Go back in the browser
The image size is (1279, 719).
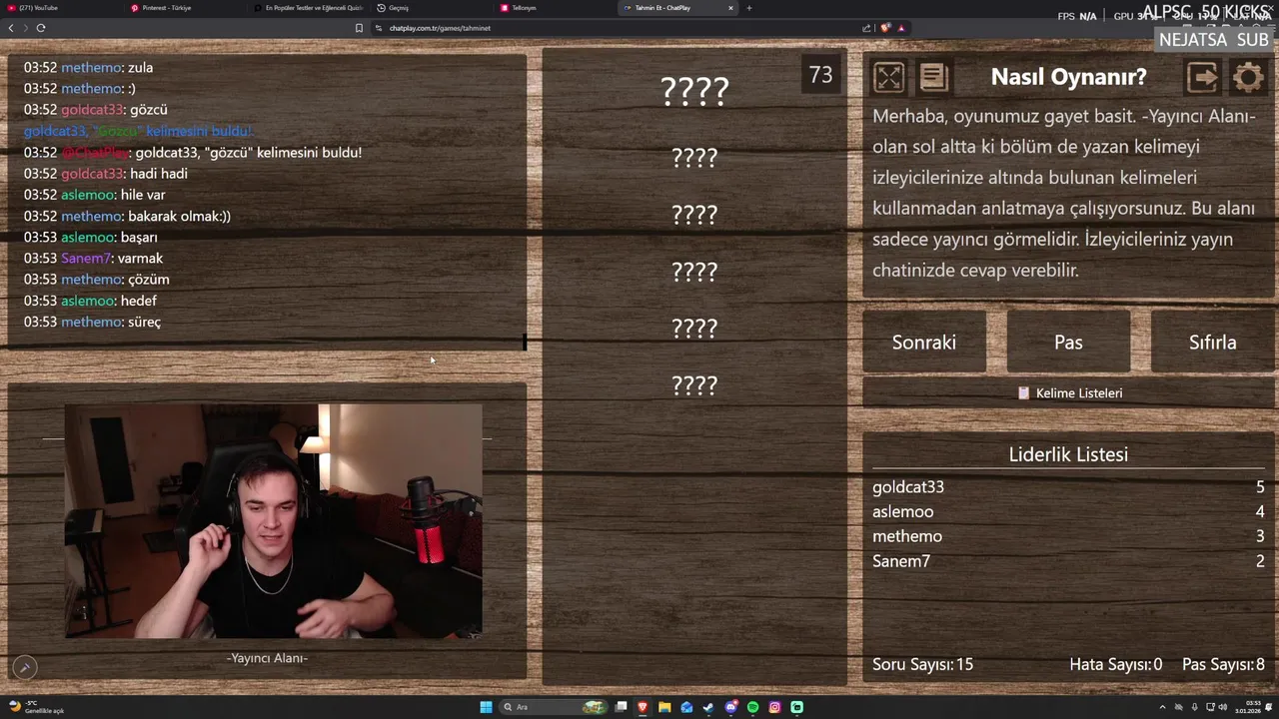click(11, 28)
